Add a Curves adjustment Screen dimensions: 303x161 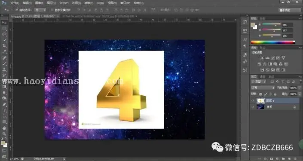tap(273, 58)
